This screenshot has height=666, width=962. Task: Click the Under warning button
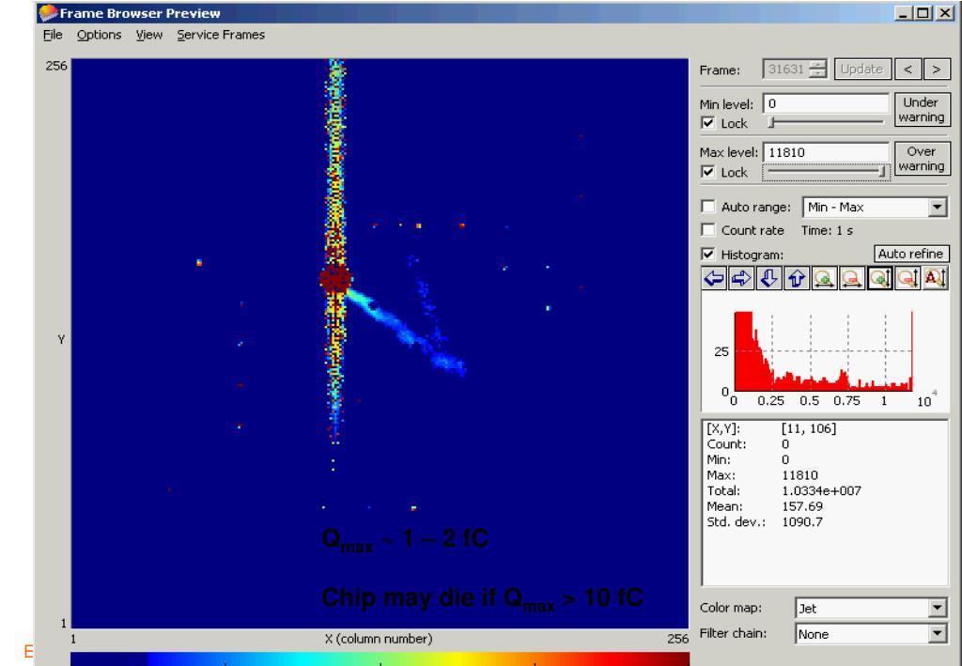pos(922,108)
